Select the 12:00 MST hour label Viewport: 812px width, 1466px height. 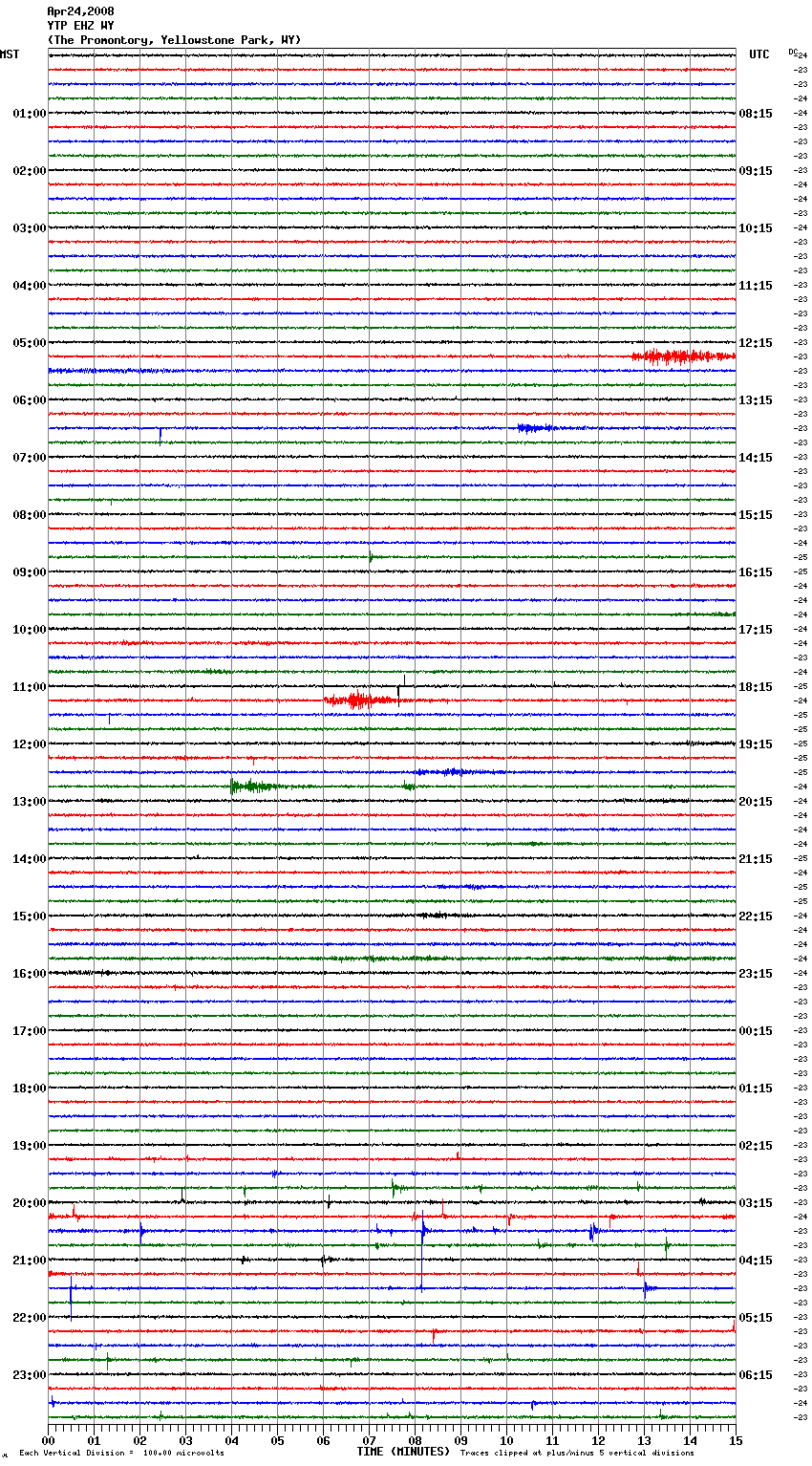pos(29,744)
